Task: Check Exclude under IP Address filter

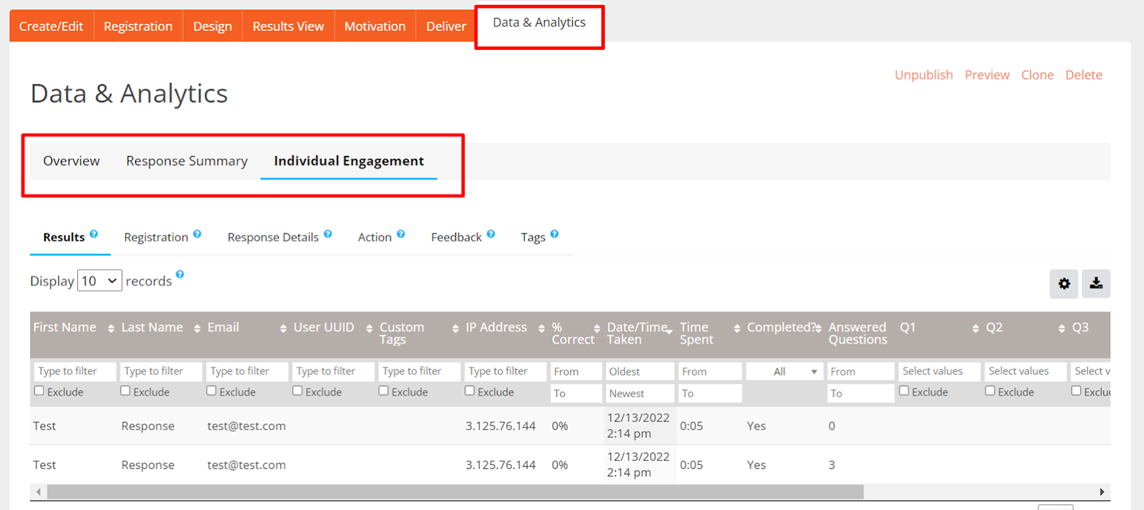Action: 470,391
